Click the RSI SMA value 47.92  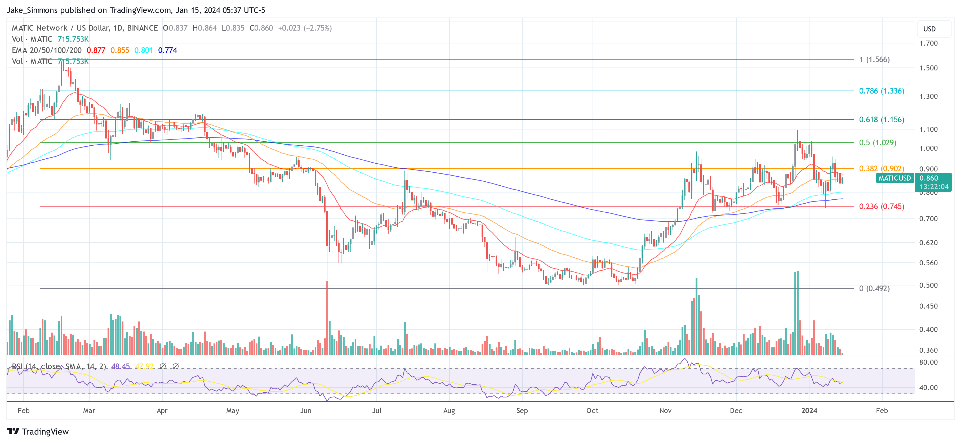click(x=144, y=366)
